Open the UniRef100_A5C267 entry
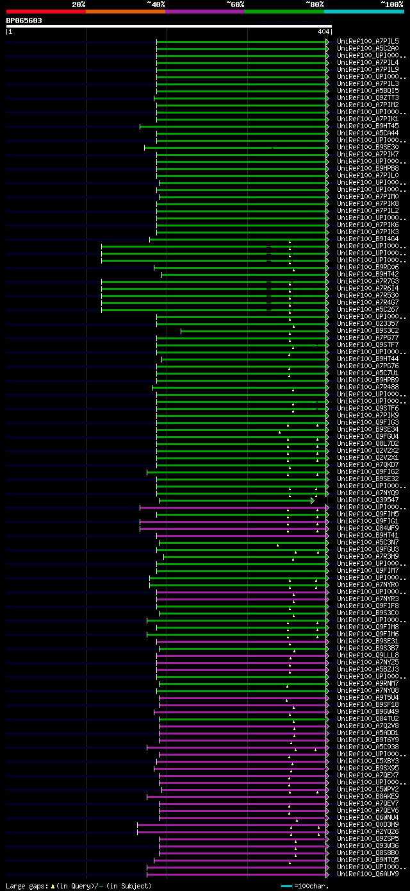Image resolution: width=410 pixels, height=891 pixels. tap(368, 309)
